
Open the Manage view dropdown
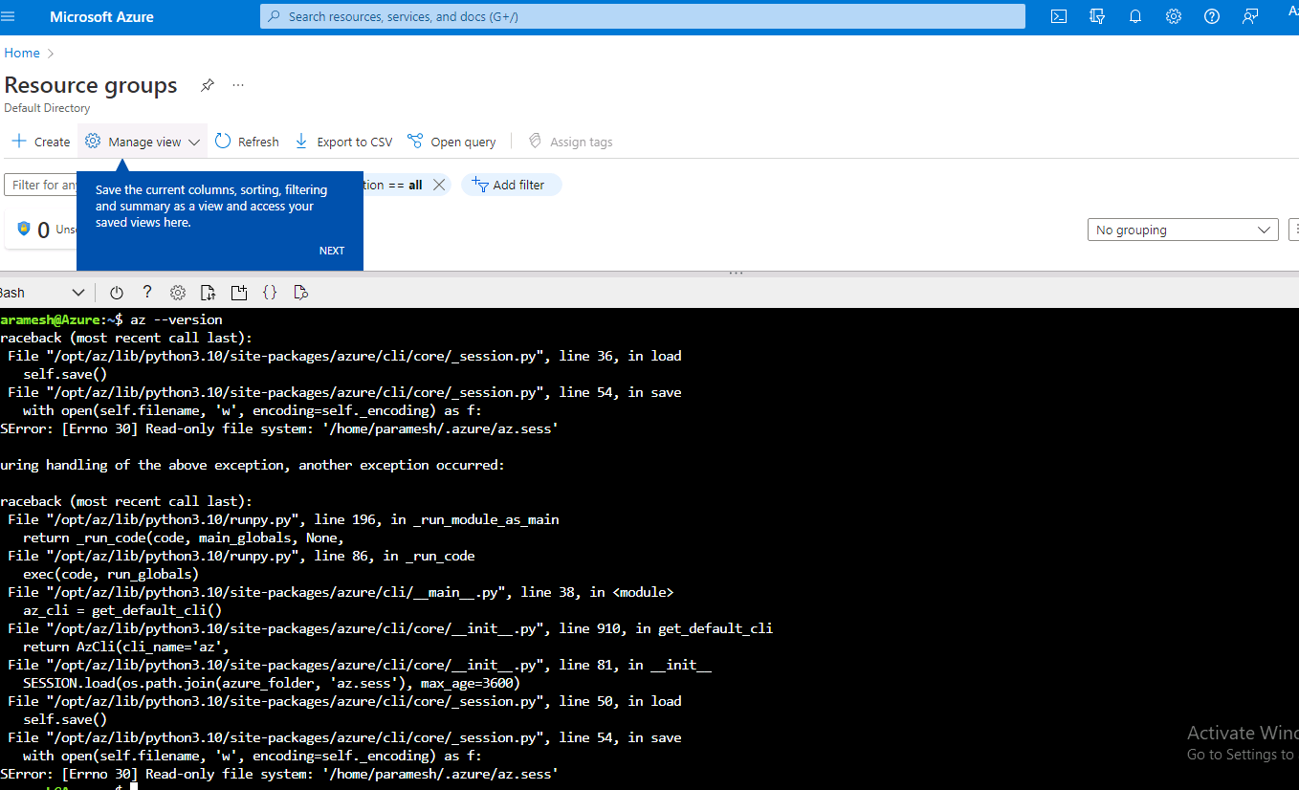tap(142, 141)
